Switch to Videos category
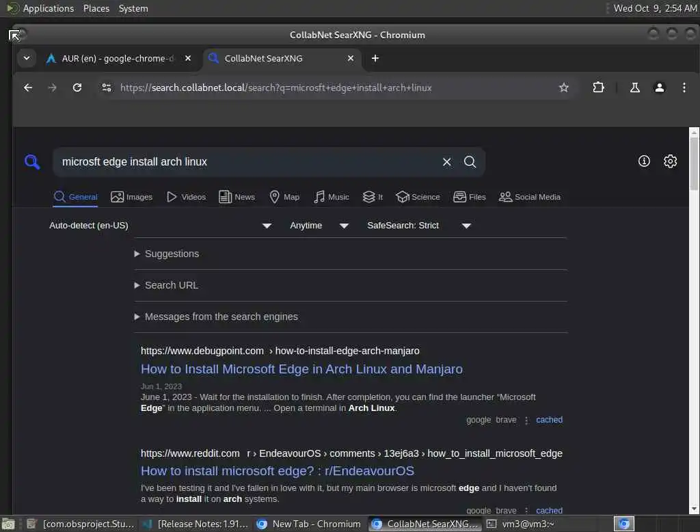The width and height of the screenshot is (700, 532). [186, 197]
